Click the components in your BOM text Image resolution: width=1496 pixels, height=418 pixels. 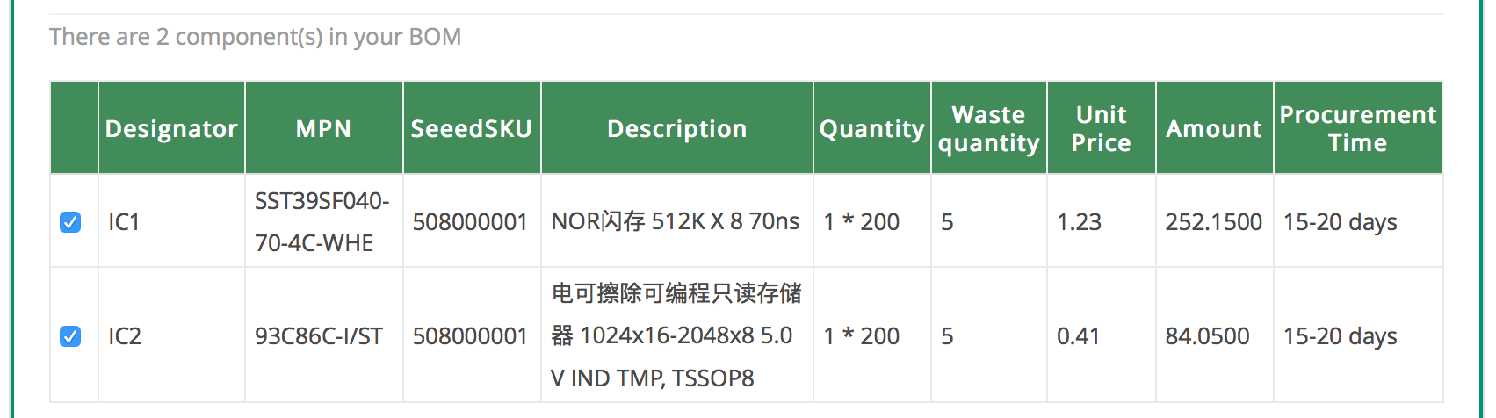pyautogui.click(x=255, y=37)
